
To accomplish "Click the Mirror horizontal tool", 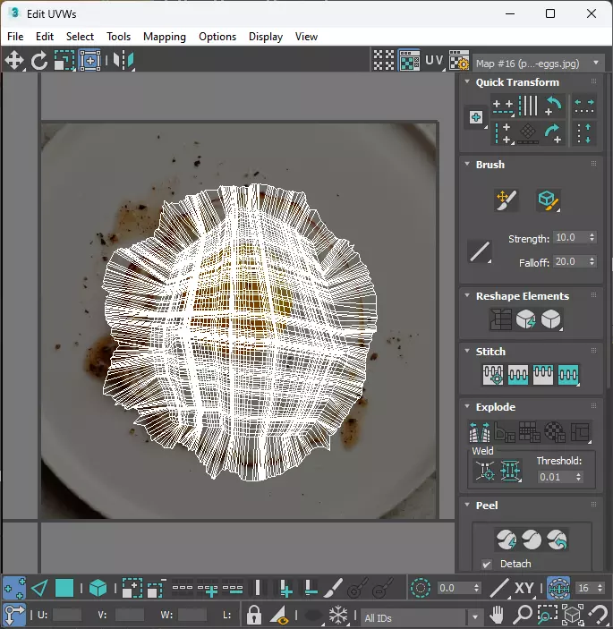I will click(123, 61).
